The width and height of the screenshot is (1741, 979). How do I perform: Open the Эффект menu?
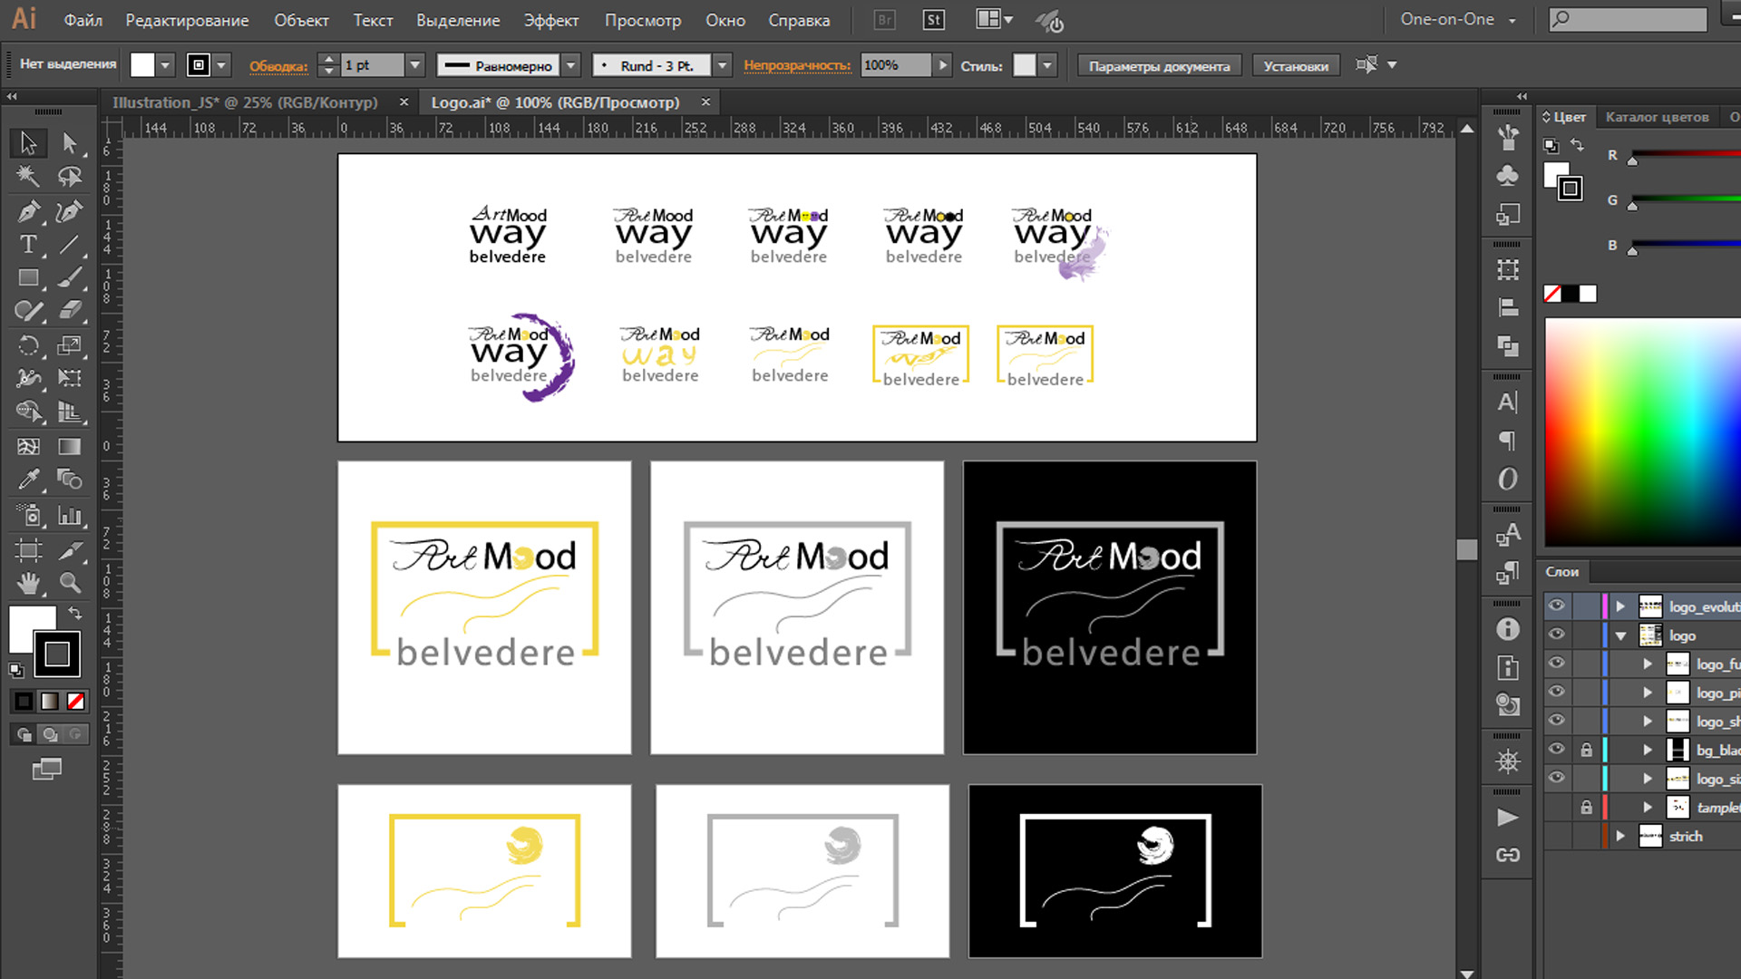551,20
